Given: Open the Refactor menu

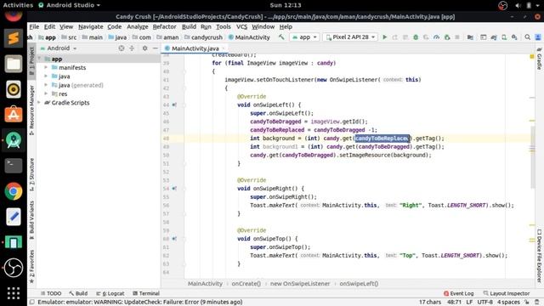Looking at the screenshot, I should (x=164, y=26).
